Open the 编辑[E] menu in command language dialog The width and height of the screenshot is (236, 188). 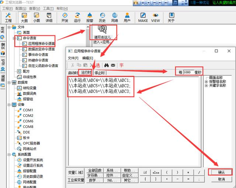(88, 58)
